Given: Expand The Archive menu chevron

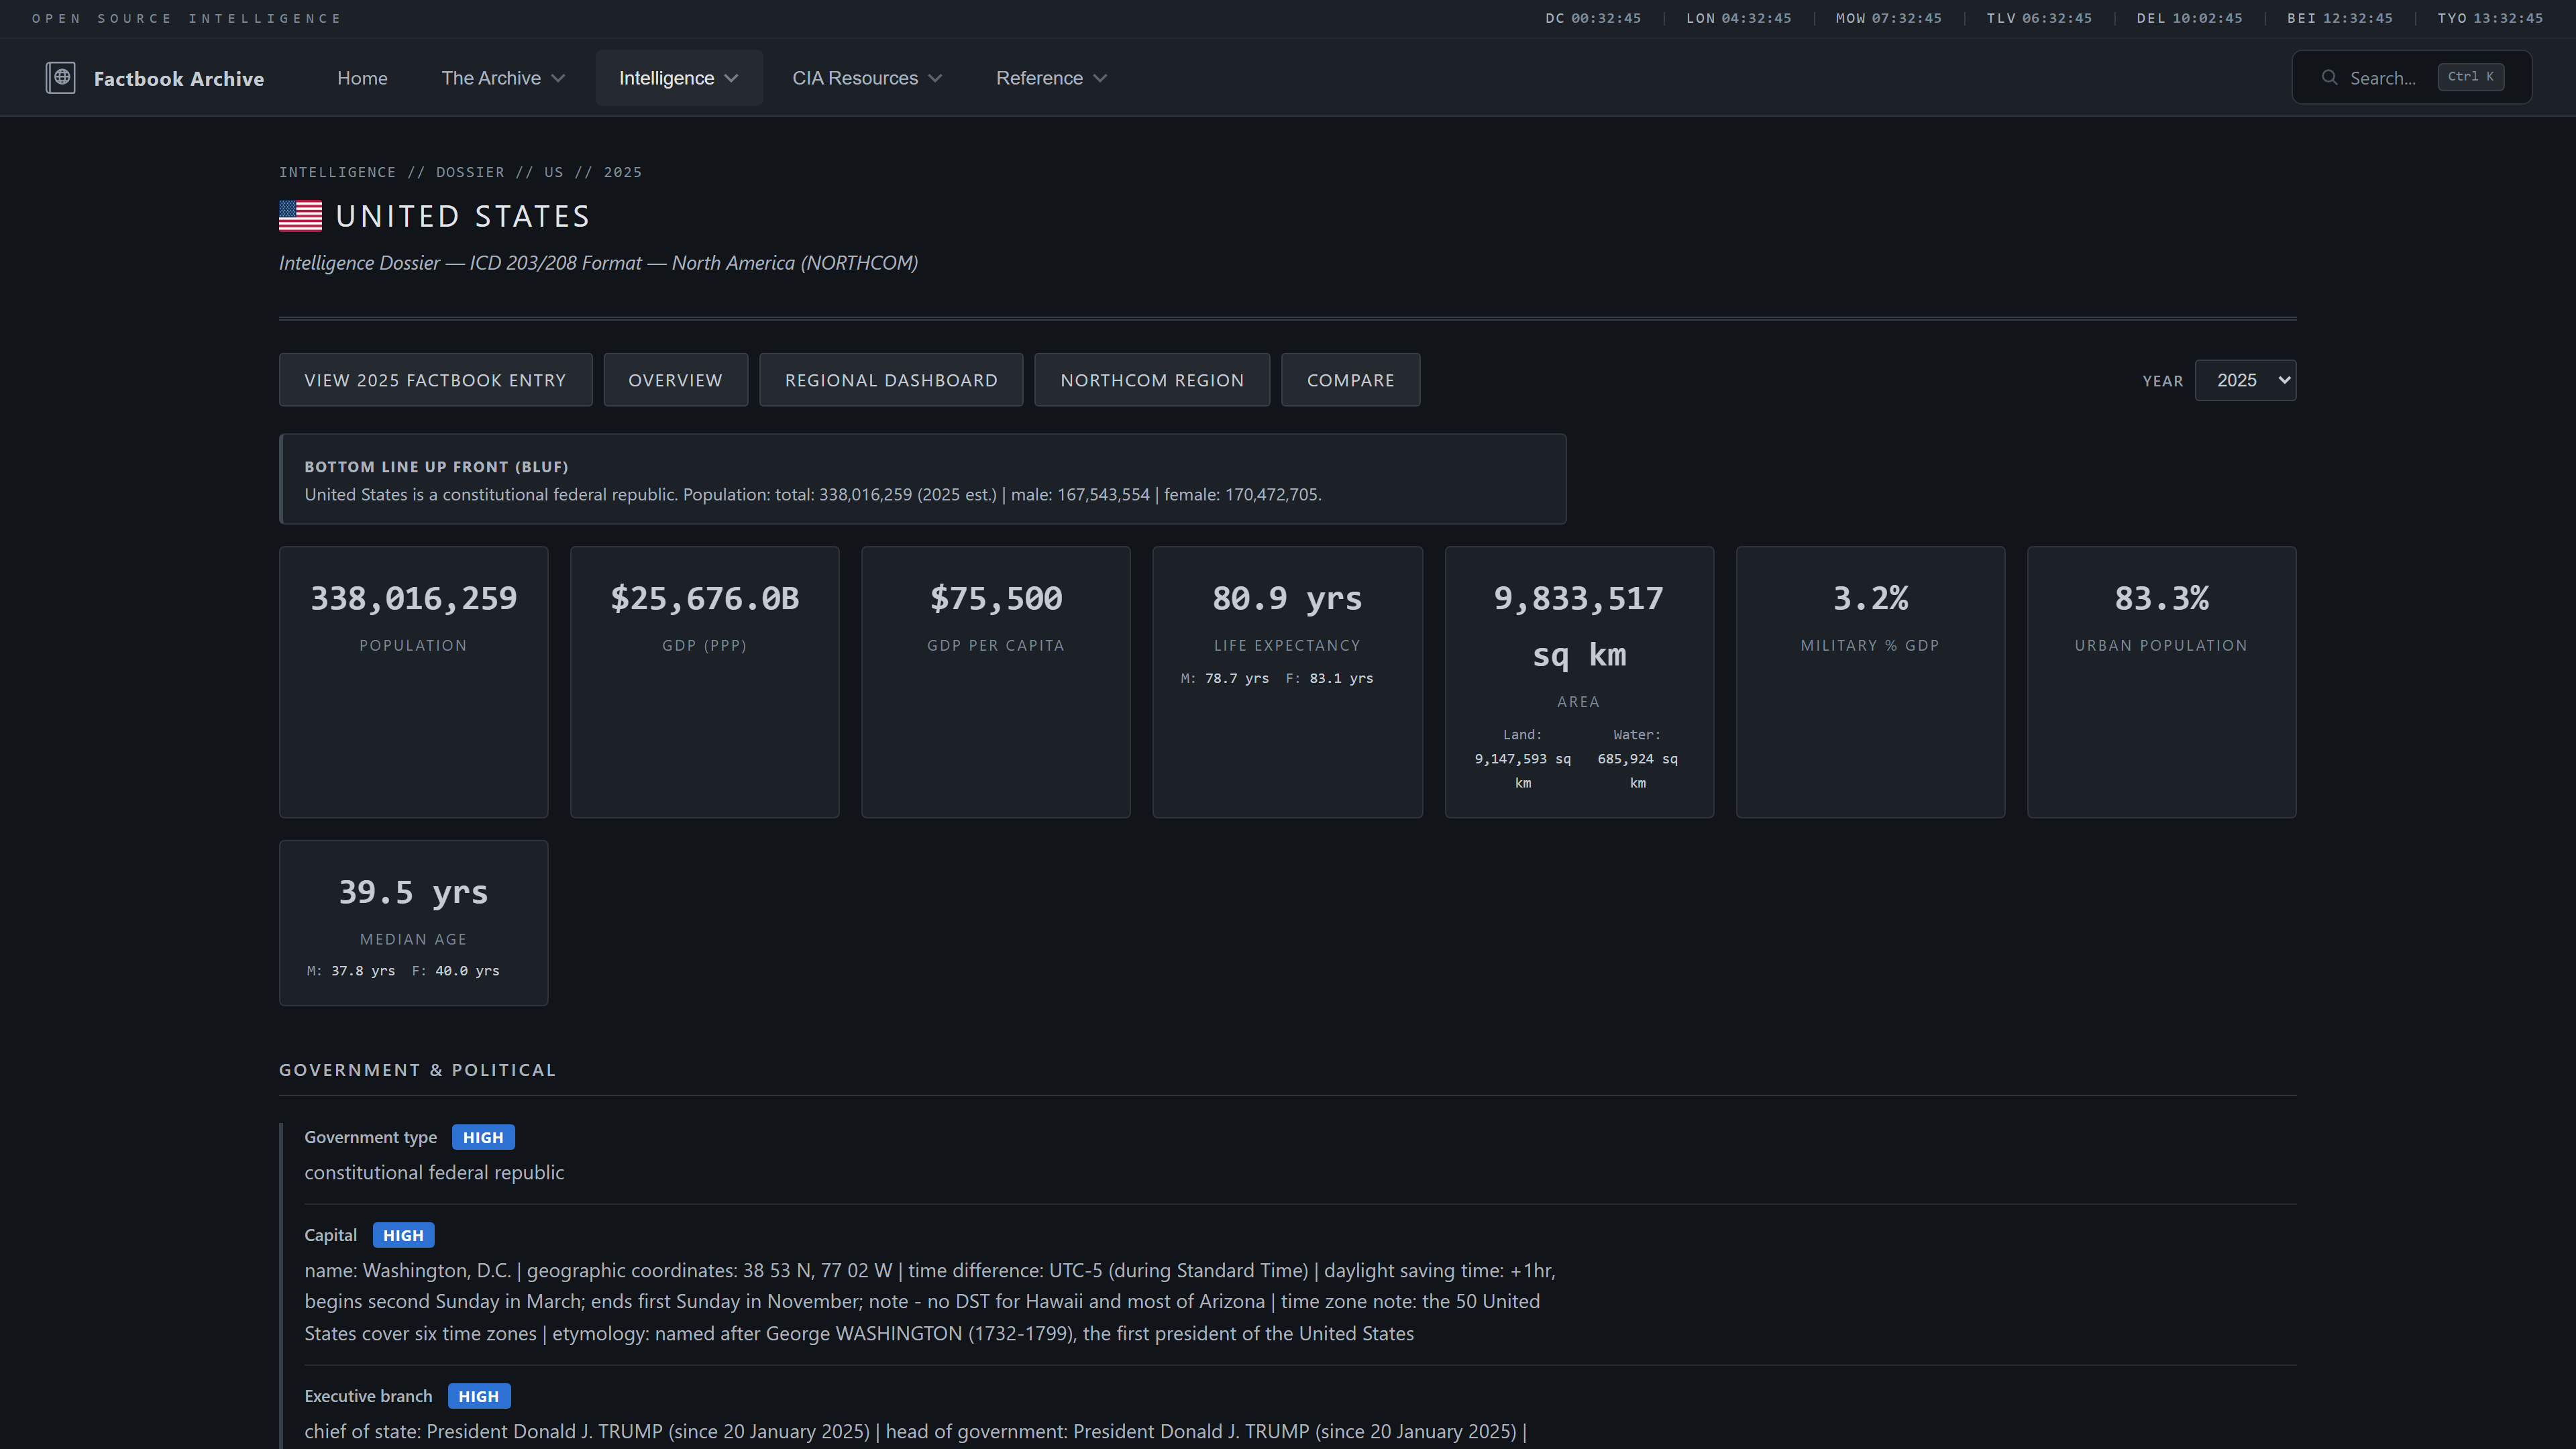Looking at the screenshot, I should coord(558,78).
